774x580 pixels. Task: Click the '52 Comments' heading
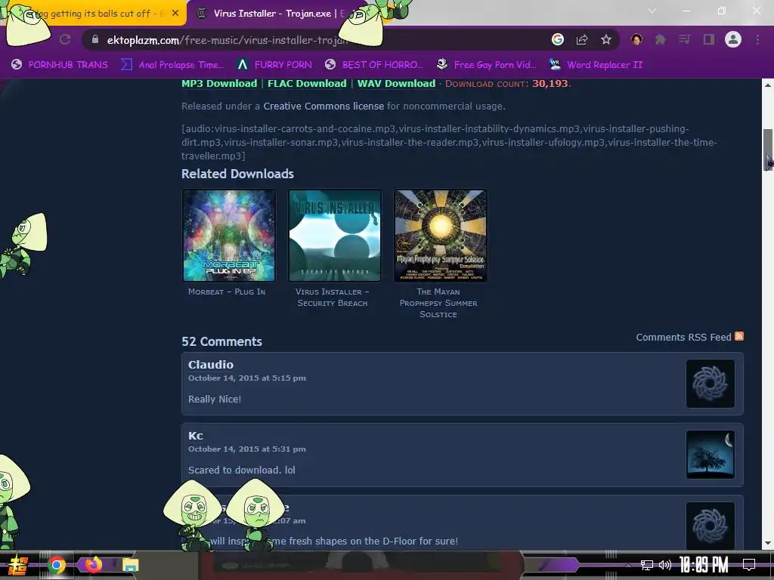coord(221,341)
